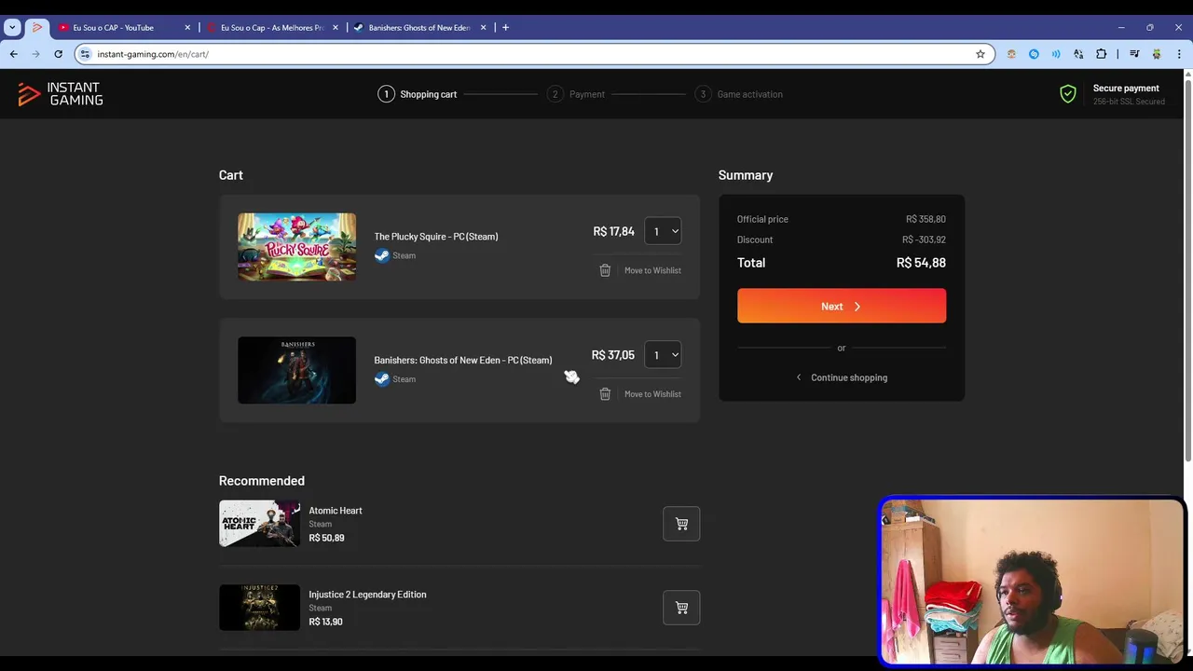Viewport: 1193px width, 671px height.
Task: Switch to Banishers: Ghosts of New Eden tab
Action: [x=419, y=28]
